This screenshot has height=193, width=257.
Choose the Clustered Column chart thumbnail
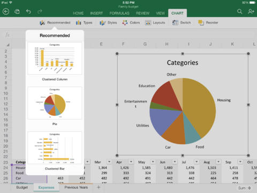(x=55, y=58)
